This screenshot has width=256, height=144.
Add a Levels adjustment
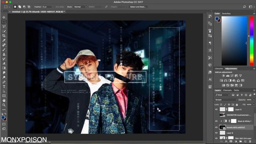228,76
